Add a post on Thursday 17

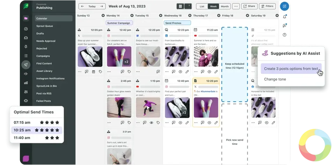pyautogui.click(x=219, y=15)
